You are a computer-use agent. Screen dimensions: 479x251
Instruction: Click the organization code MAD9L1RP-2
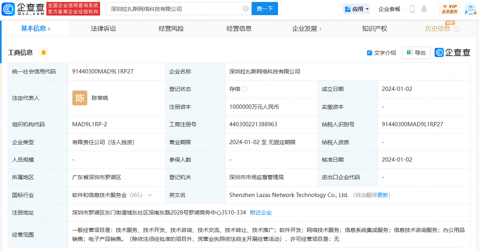[x=90, y=124]
